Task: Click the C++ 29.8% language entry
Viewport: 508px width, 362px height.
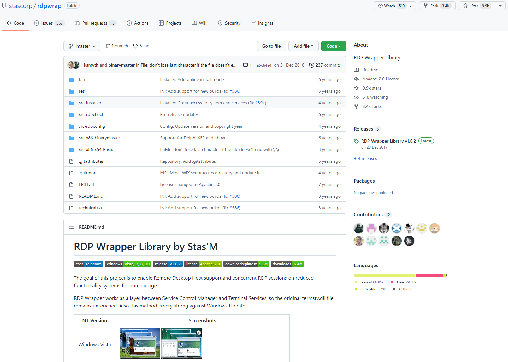Action: point(403,282)
